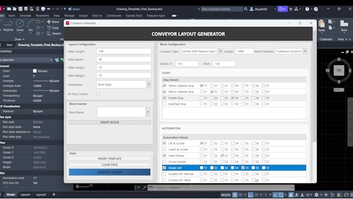Screen dimensions: 353x199
Task: Open the Conveyor Type dropdown
Action: pos(221,51)
